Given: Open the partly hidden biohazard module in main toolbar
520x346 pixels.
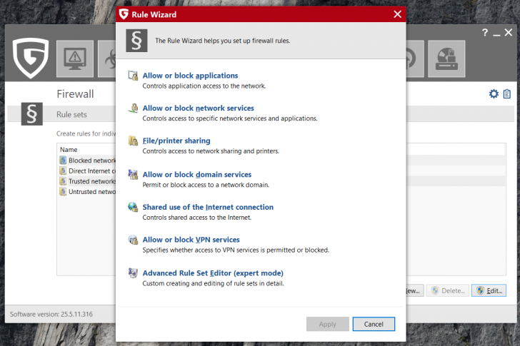Looking at the screenshot, I should (x=107, y=58).
